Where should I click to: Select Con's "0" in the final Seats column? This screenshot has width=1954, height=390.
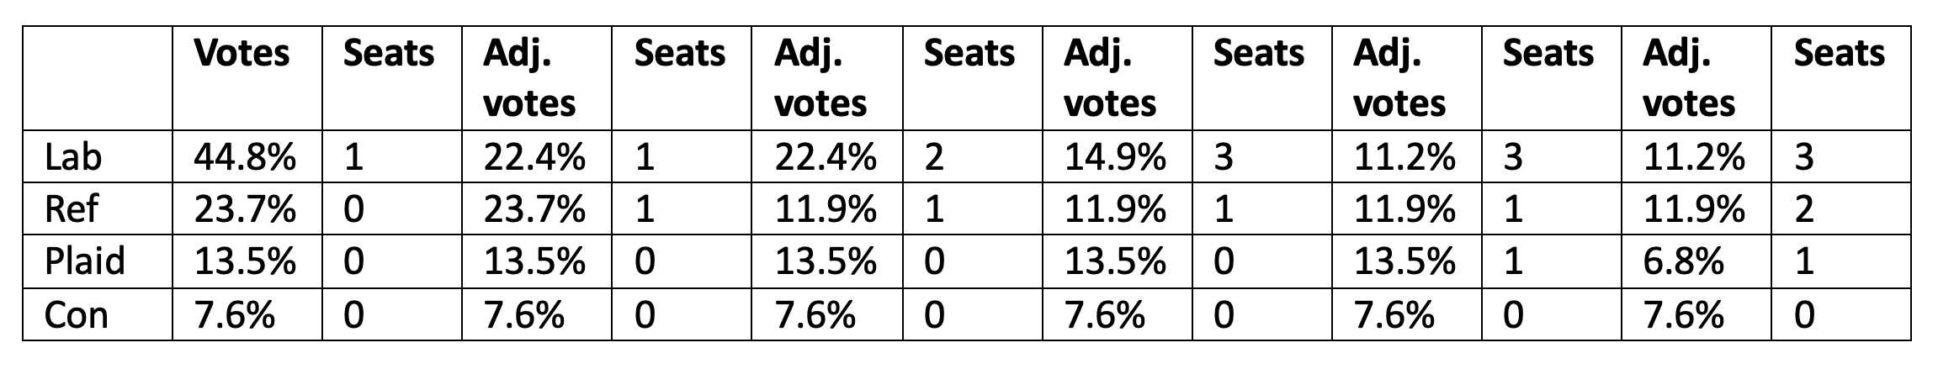1803,314
